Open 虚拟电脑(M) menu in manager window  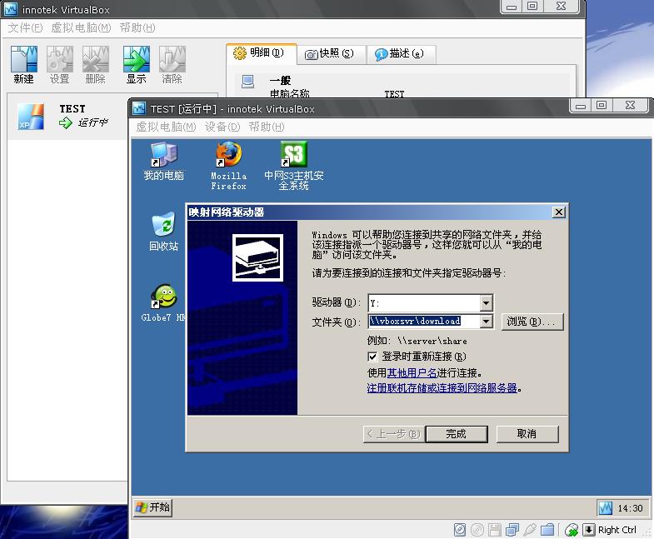(x=81, y=28)
